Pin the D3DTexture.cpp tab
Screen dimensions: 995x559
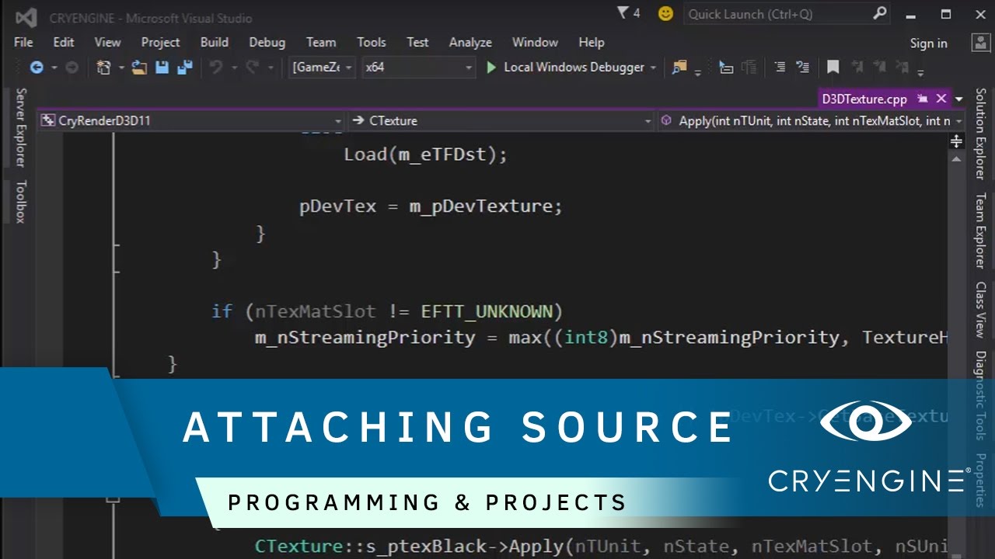(922, 99)
